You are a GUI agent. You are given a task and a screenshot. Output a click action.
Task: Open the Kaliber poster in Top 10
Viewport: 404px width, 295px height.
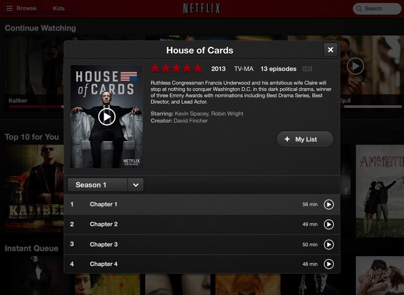tap(34, 189)
